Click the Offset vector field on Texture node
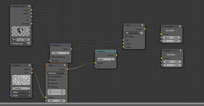204x106 pixels. (x=21, y=92)
